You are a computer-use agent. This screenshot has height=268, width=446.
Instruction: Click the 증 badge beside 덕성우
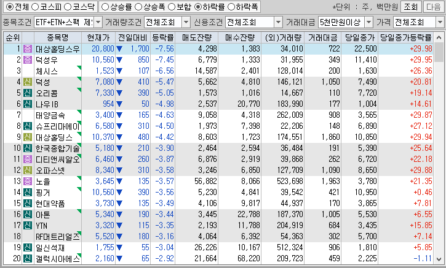coord(28,60)
